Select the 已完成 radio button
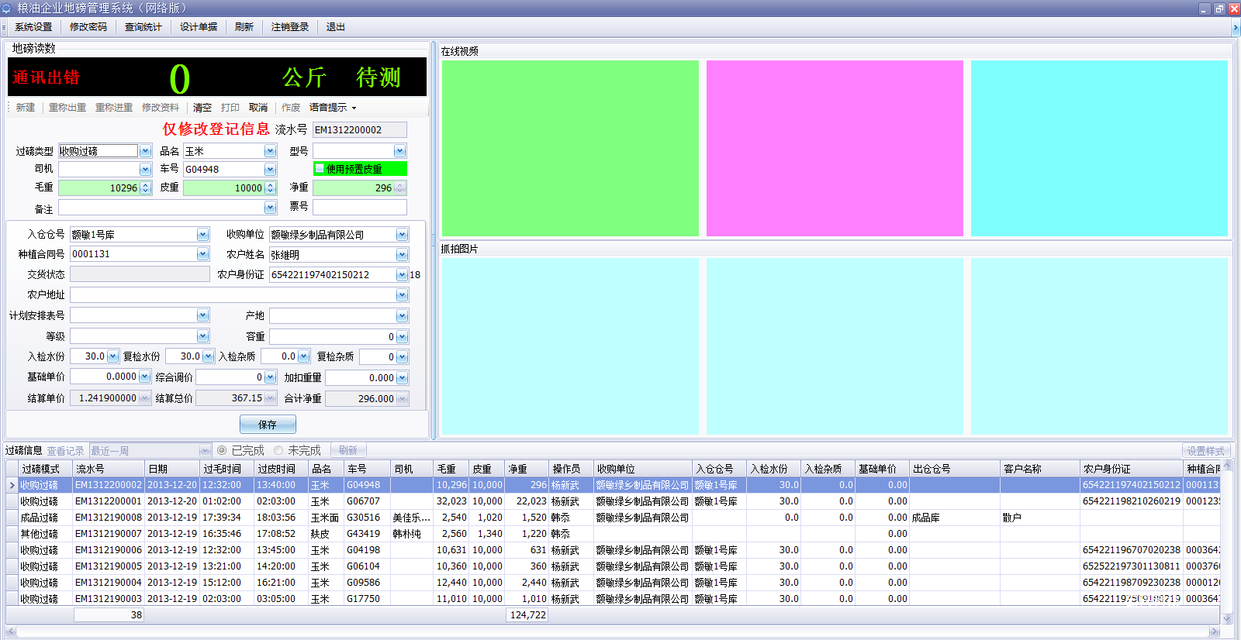 222,450
